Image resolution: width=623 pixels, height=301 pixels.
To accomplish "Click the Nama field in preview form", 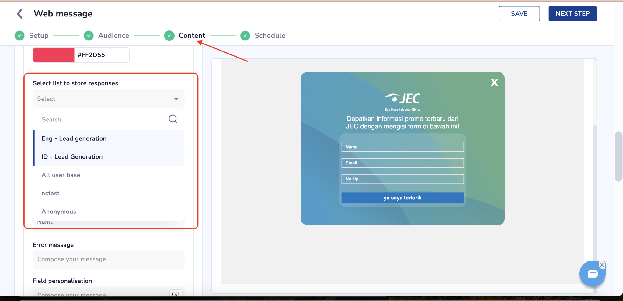I will point(402,147).
